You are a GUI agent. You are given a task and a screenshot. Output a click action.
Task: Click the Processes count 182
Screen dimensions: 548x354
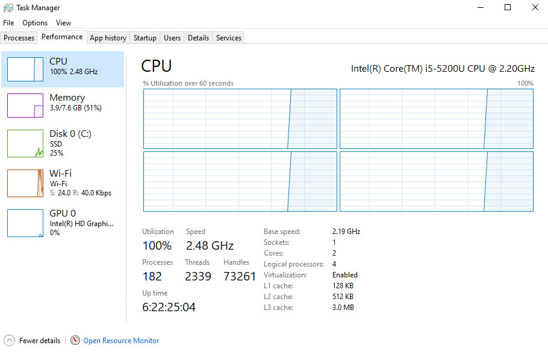point(152,277)
